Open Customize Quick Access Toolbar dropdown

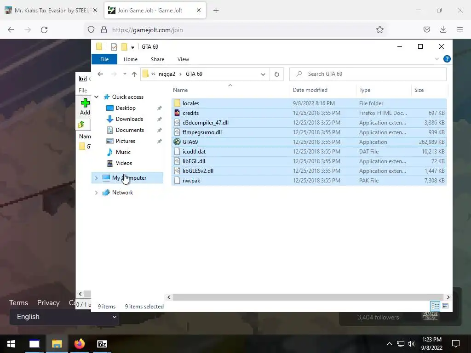(132, 47)
